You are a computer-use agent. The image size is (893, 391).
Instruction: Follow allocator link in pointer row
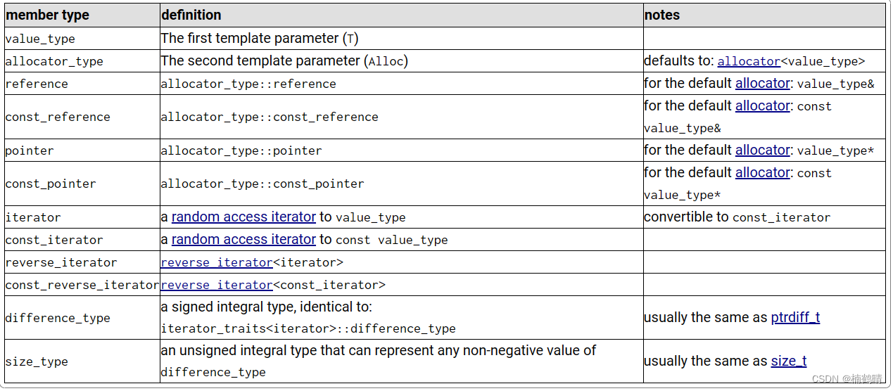(x=763, y=150)
